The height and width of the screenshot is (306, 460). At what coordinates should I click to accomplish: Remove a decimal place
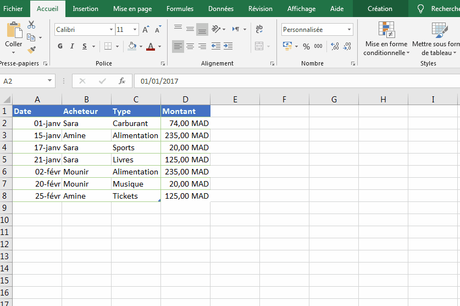[x=347, y=46]
